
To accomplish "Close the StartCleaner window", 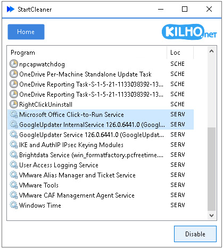I will pyautogui.click(x=209, y=9).
